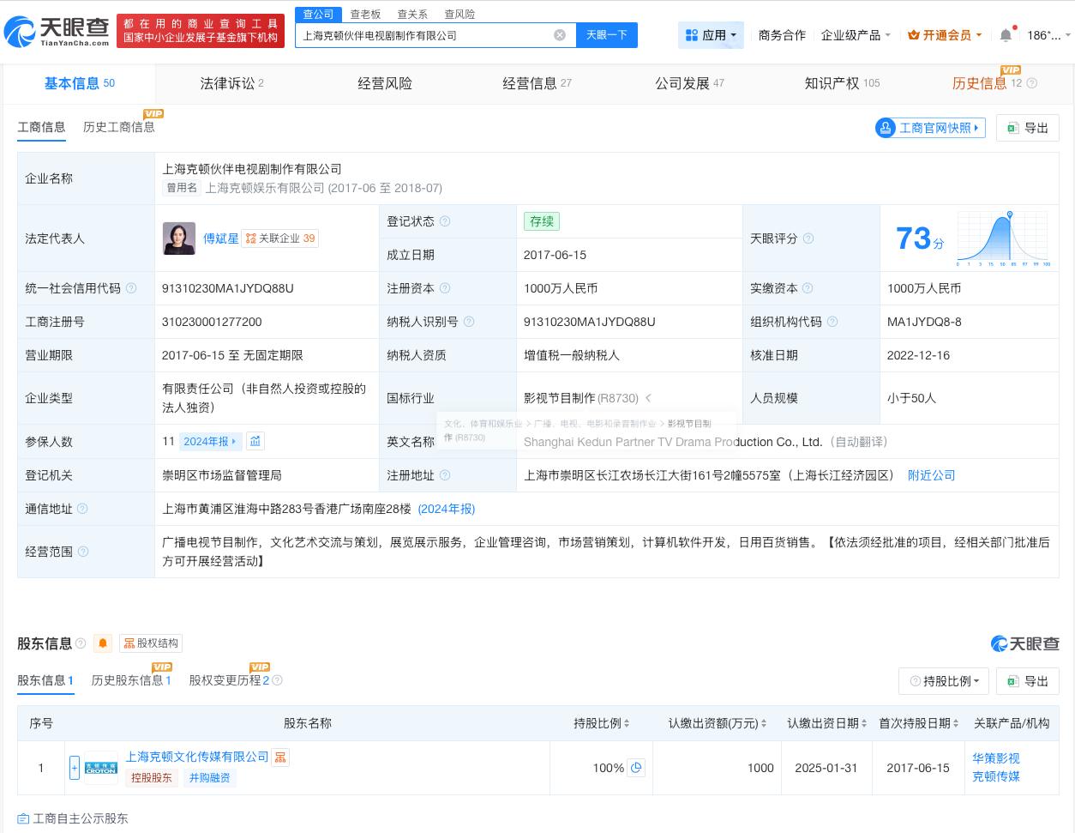Expand the 开通会员 membership dropdown
The height and width of the screenshot is (833, 1075).
click(x=944, y=35)
